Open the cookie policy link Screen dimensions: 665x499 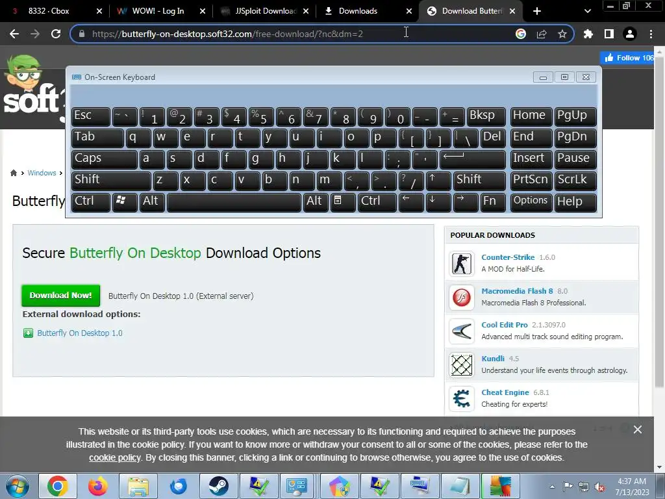pyautogui.click(x=114, y=457)
